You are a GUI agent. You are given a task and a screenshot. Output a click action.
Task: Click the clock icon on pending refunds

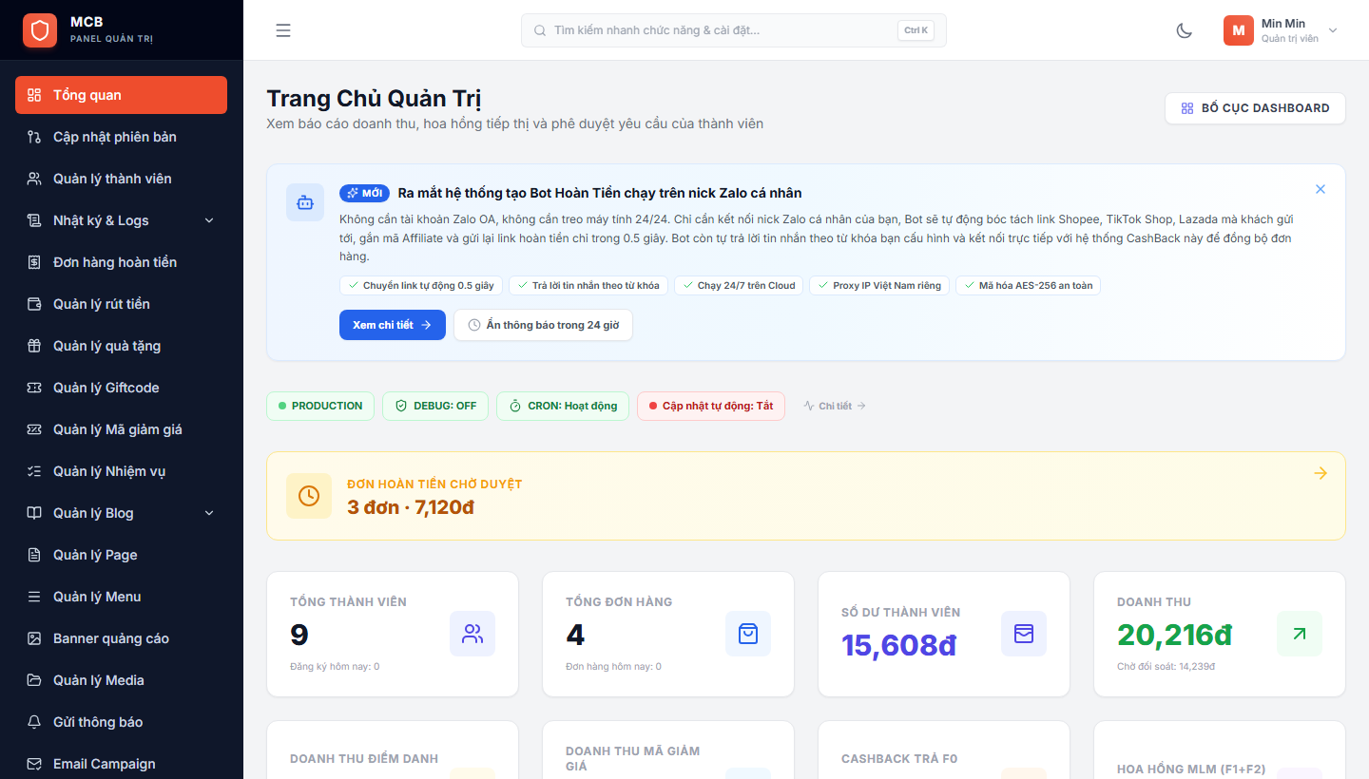(x=309, y=496)
